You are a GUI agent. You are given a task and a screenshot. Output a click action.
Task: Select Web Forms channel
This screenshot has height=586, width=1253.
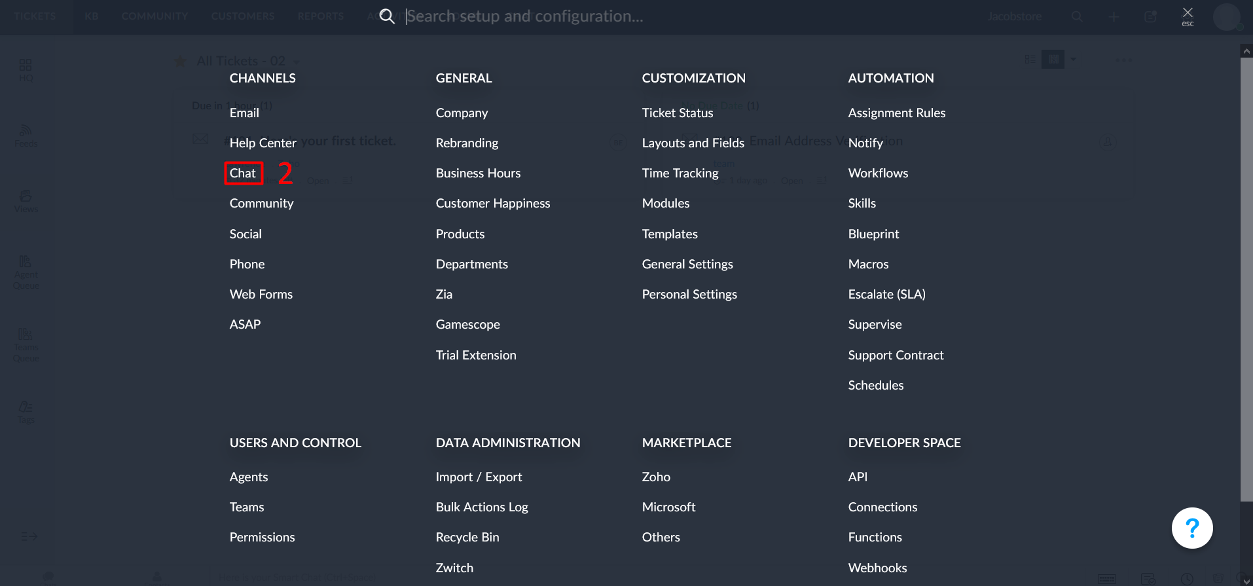click(x=261, y=294)
